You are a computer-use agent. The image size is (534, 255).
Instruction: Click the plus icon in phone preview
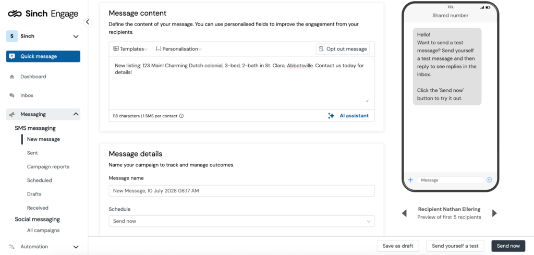click(x=410, y=180)
